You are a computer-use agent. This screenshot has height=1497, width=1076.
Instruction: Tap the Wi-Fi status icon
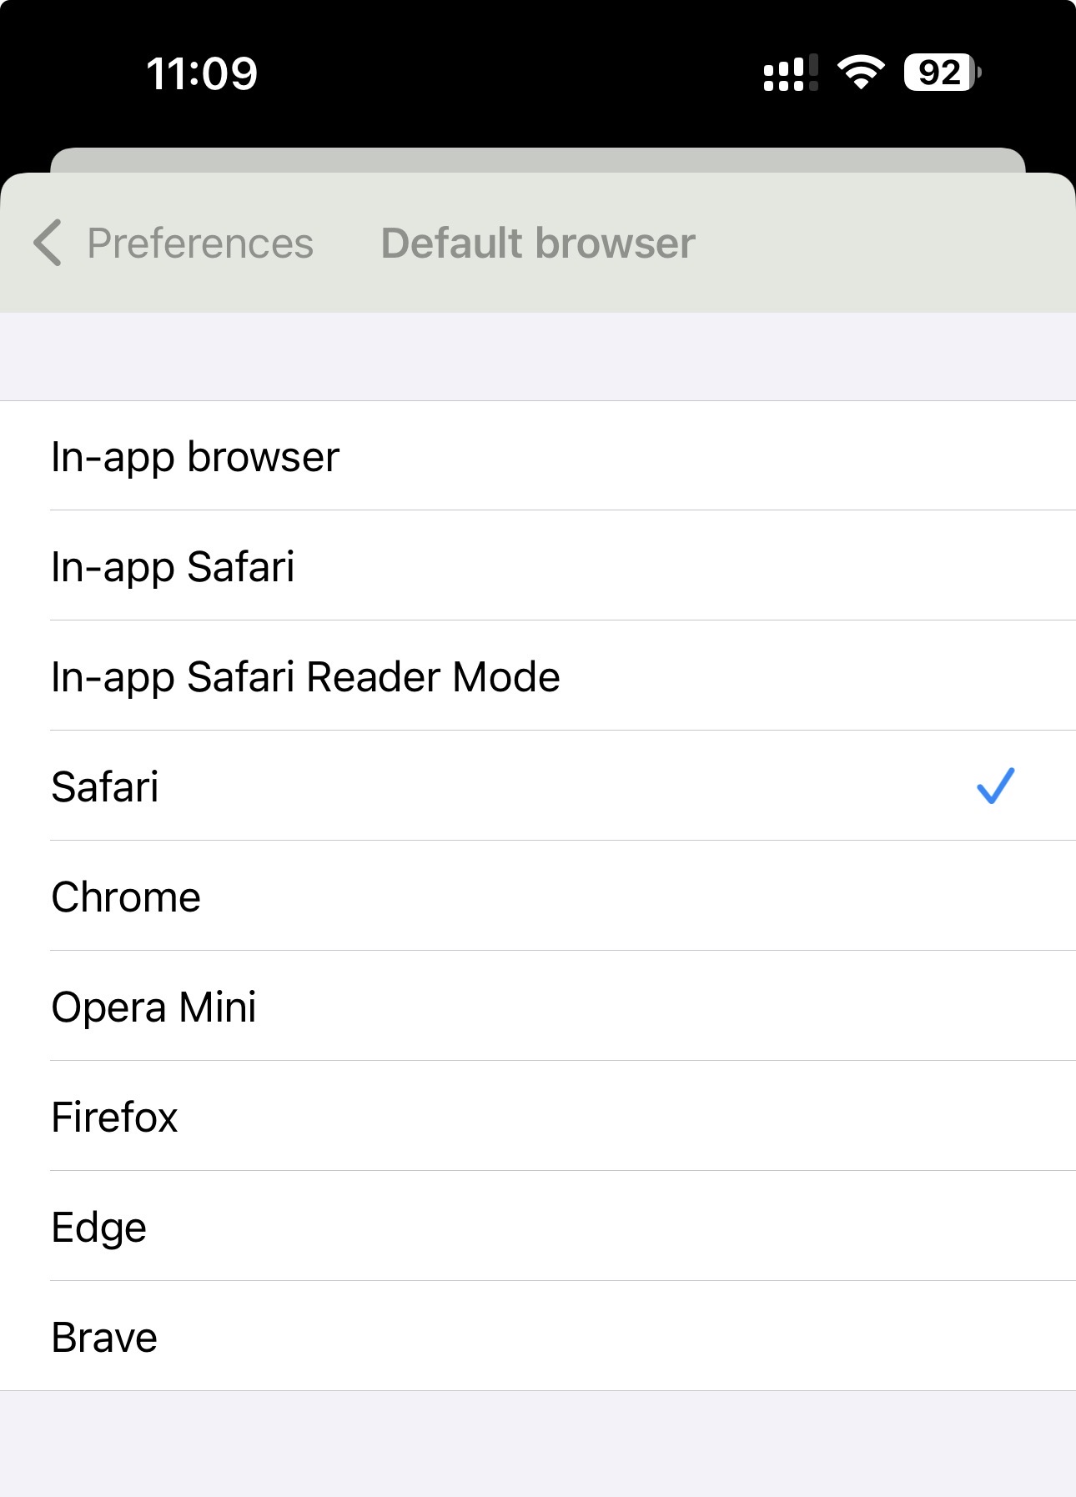click(x=861, y=73)
